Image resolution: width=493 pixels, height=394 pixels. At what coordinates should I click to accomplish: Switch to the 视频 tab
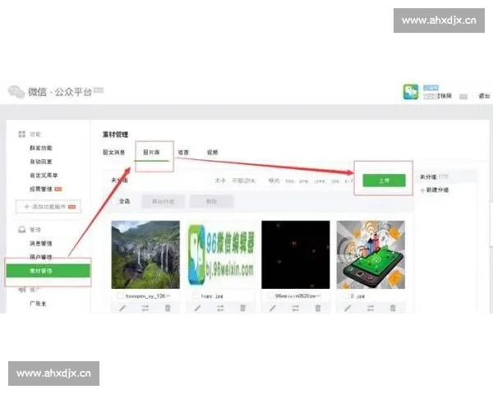213,153
